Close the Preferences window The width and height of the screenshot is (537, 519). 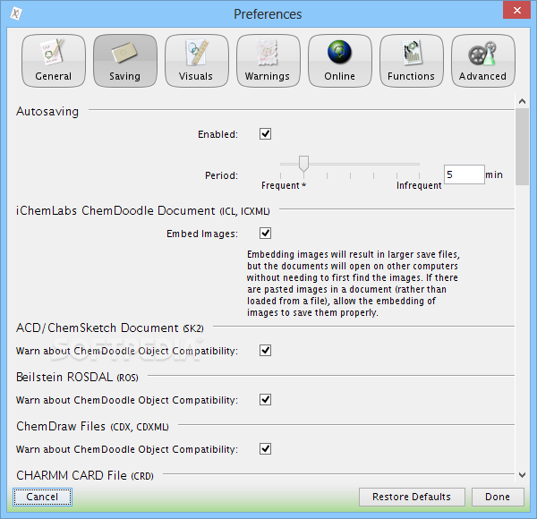tap(516, 10)
